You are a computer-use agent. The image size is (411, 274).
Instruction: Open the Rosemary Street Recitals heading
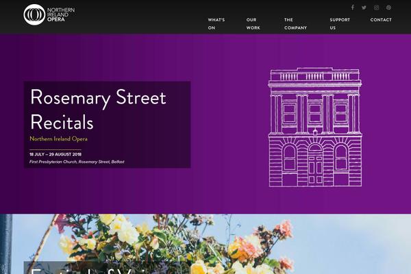[98, 110]
